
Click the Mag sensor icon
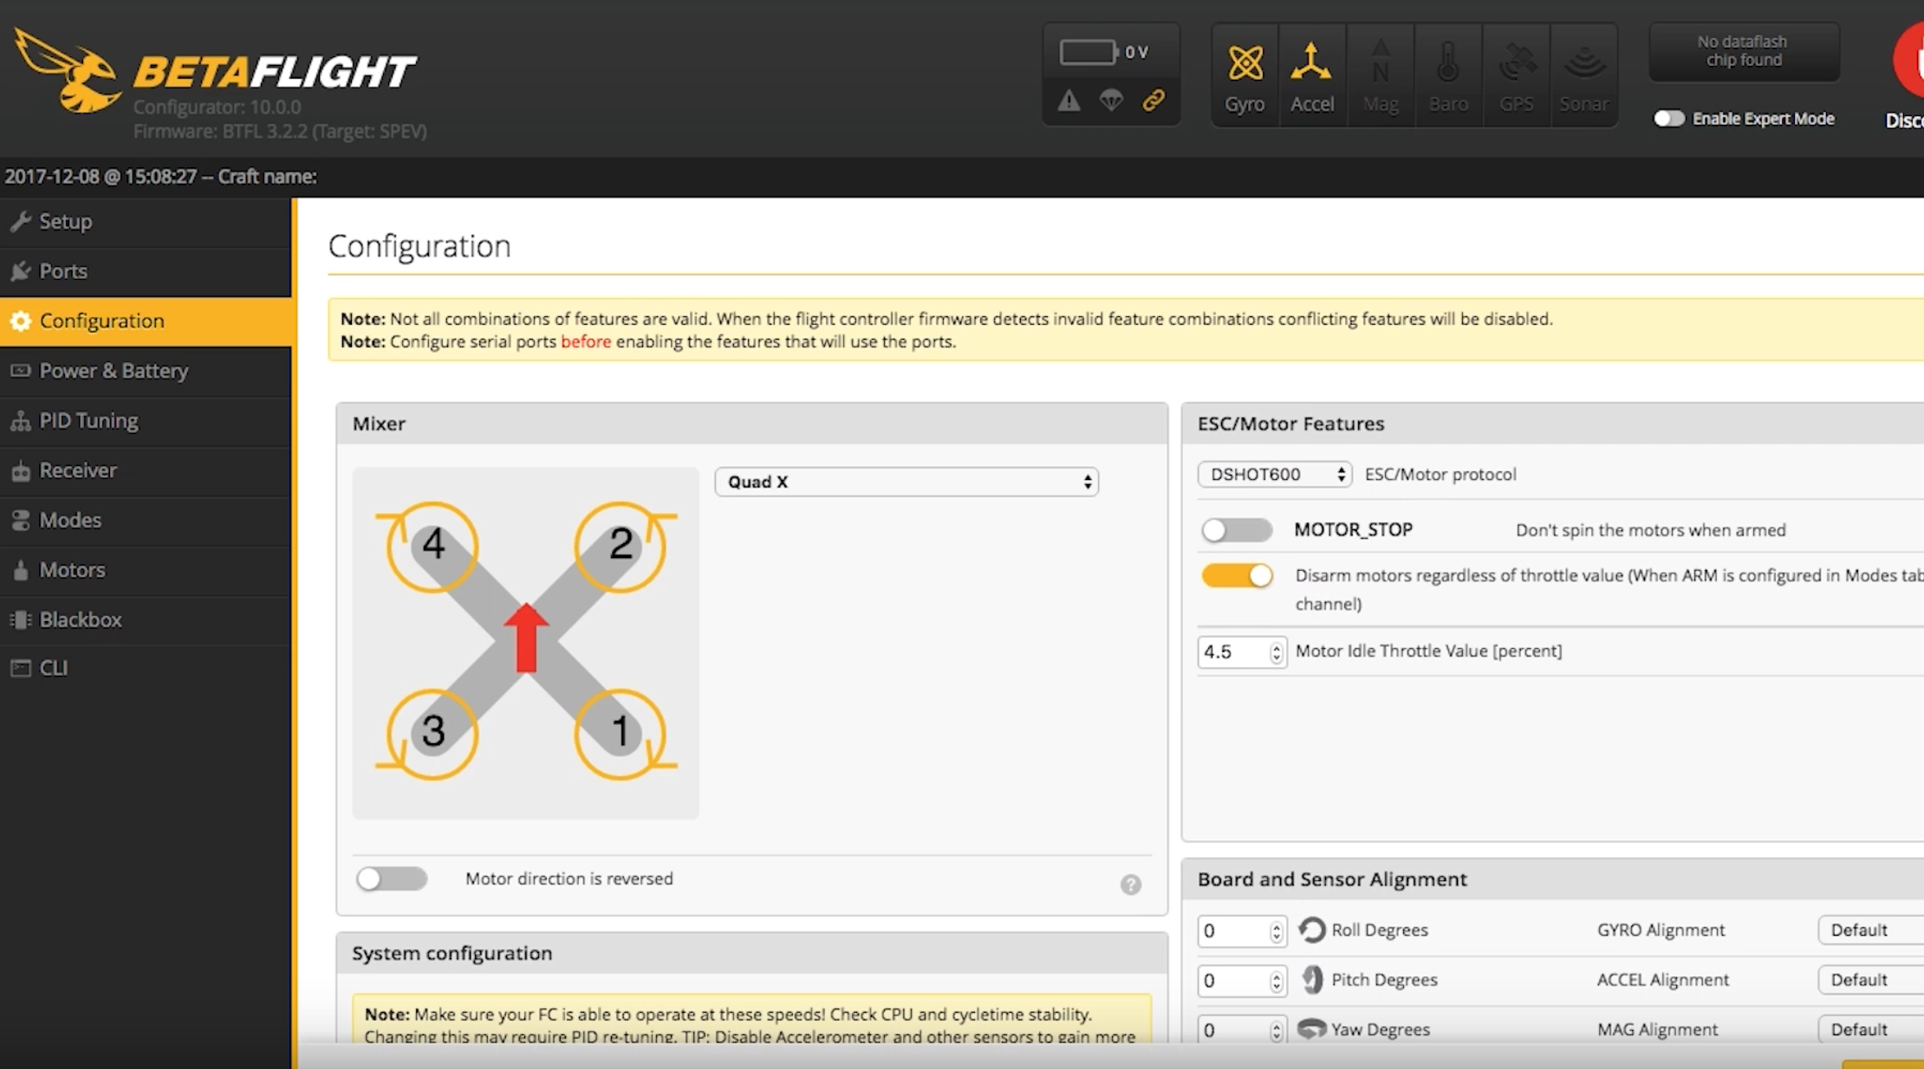(1381, 76)
